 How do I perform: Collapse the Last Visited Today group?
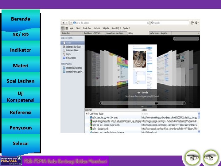pos(86,113)
